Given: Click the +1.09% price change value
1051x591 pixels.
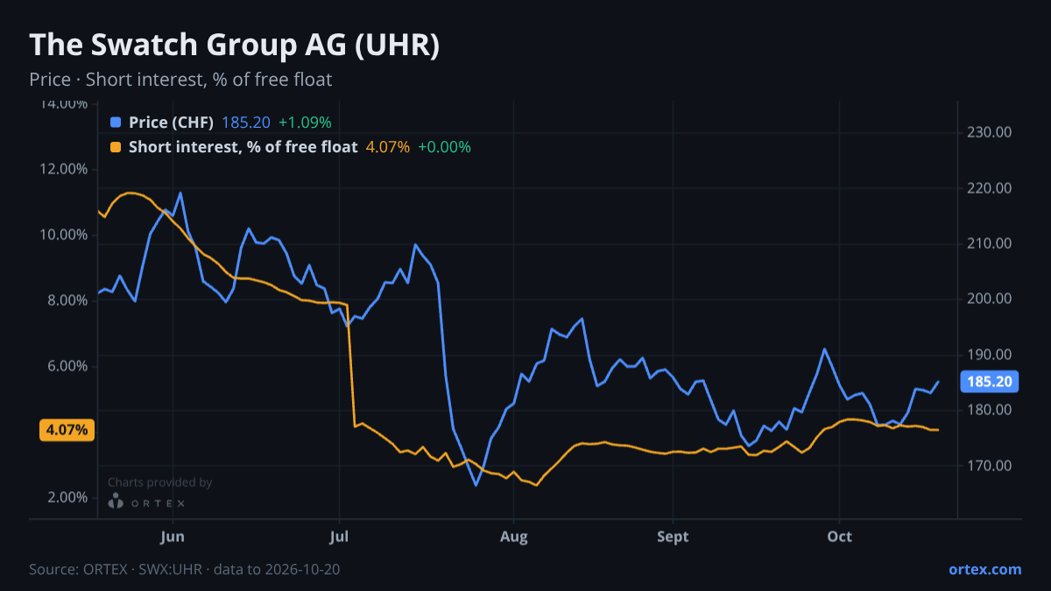Looking at the screenshot, I should point(305,123).
